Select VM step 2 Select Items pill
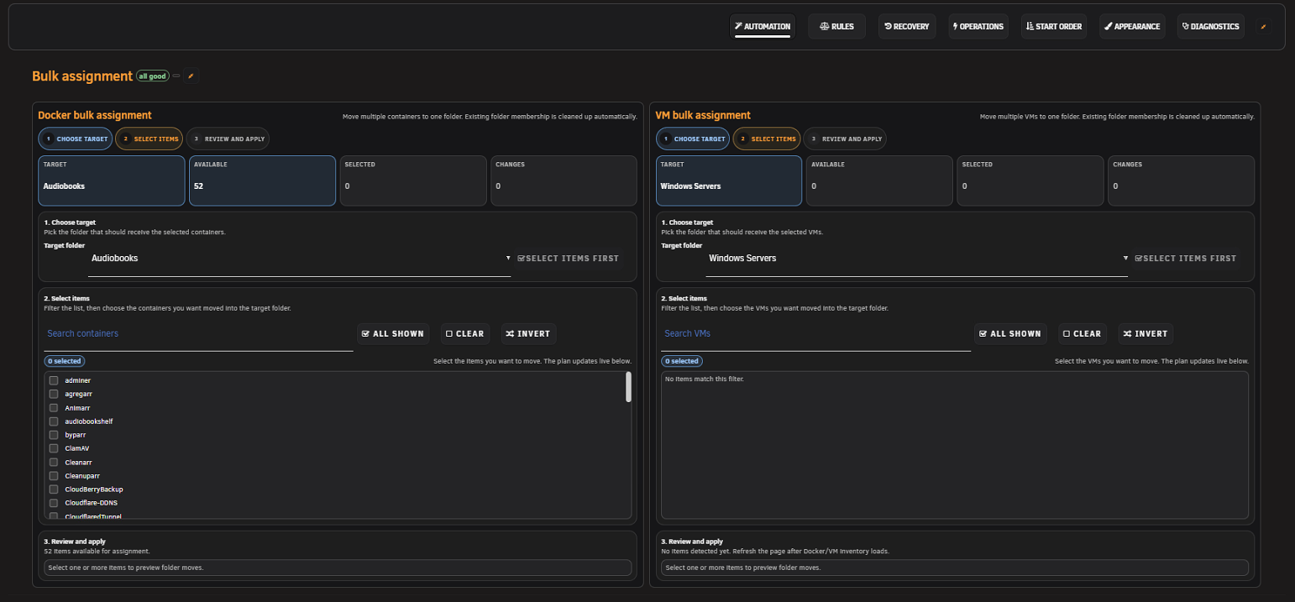The image size is (1295, 602). (767, 139)
